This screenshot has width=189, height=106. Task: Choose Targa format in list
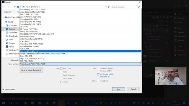click(81, 59)
